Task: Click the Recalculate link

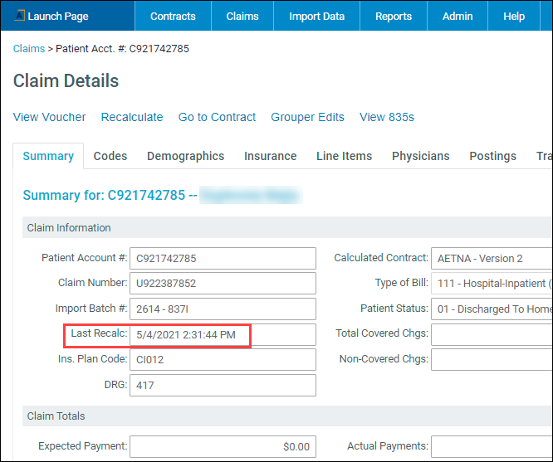Action: (132, 117)
